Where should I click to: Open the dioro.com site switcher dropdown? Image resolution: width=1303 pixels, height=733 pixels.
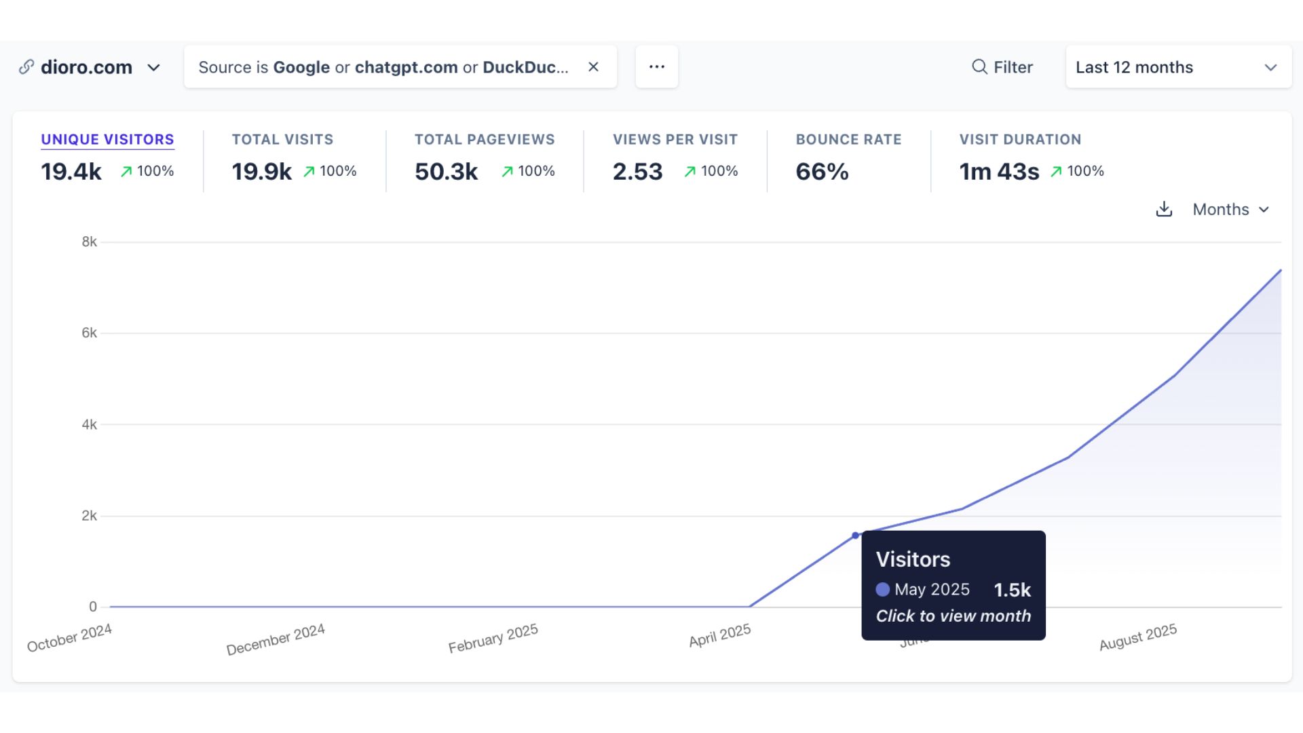click(154, 67)
